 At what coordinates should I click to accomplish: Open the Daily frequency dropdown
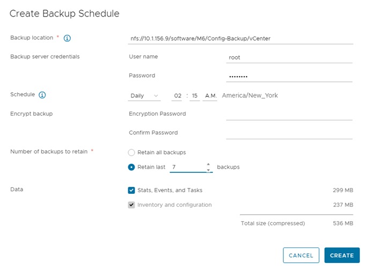(x=144, y=96)
